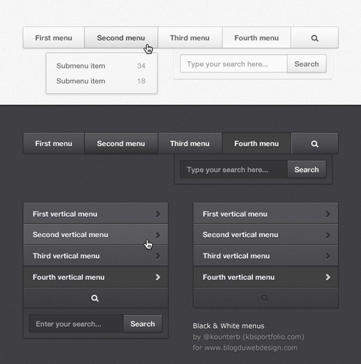361x364 pixels.
Task: Click the search icon in the dark horizontal menu
Action: 314,143
